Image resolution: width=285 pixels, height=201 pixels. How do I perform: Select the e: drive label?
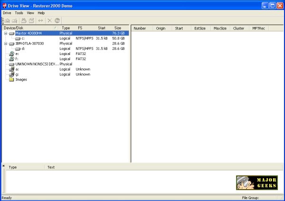point(17,54)
